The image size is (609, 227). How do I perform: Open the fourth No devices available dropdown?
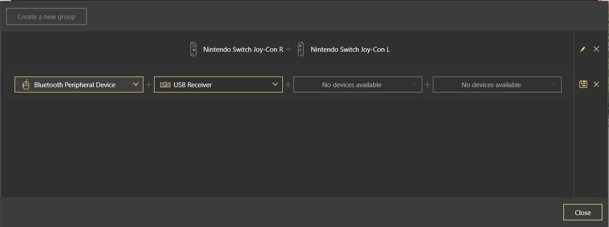click(497, 85)
